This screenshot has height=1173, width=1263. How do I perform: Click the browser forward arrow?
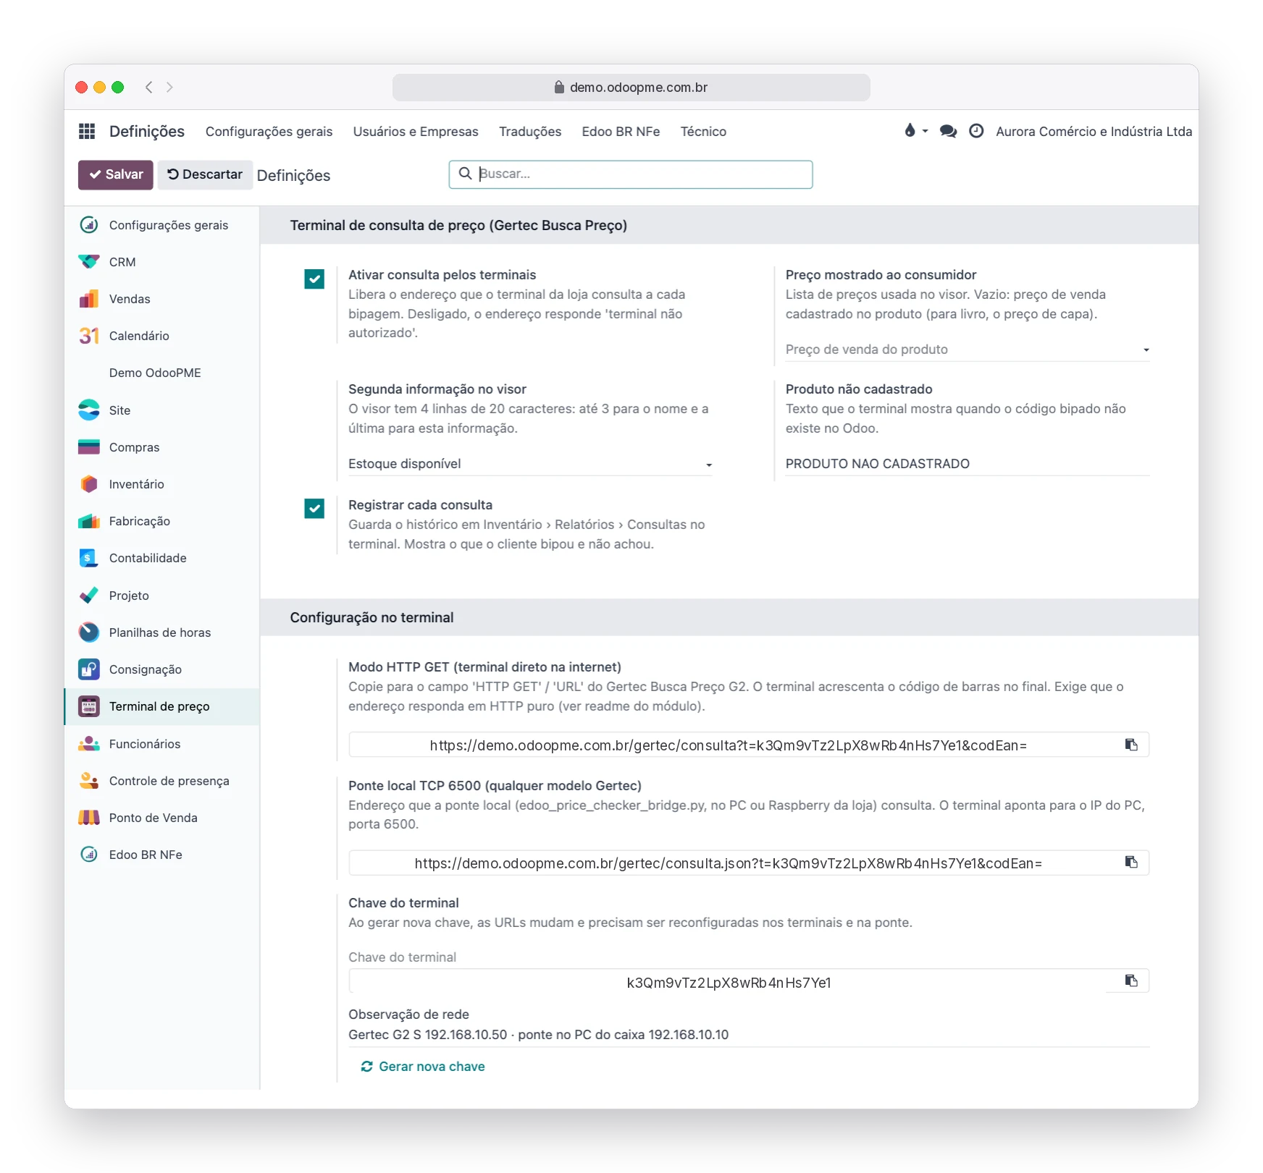[169, 88]
